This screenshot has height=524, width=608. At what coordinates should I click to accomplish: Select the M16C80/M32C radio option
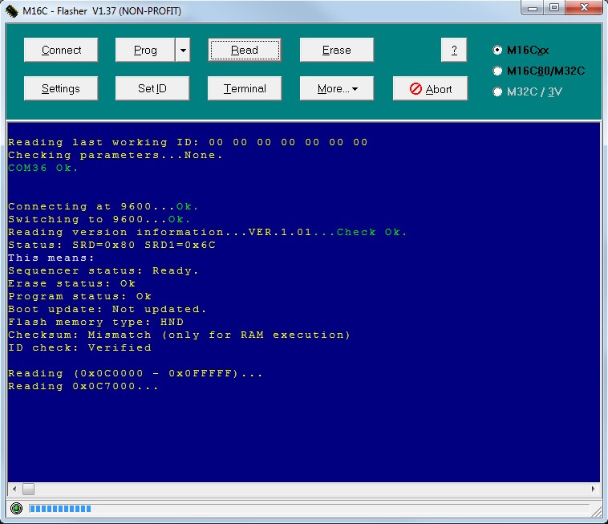(x=538, y=71)
